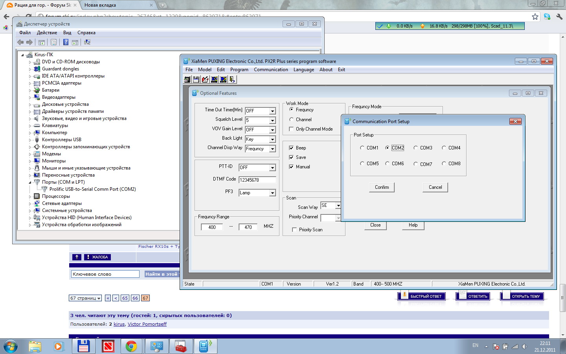Click the write-to-radio icon in PUXING toolbar
The image size is (566, 354).
pyautogui.click(x=223, y=79)
